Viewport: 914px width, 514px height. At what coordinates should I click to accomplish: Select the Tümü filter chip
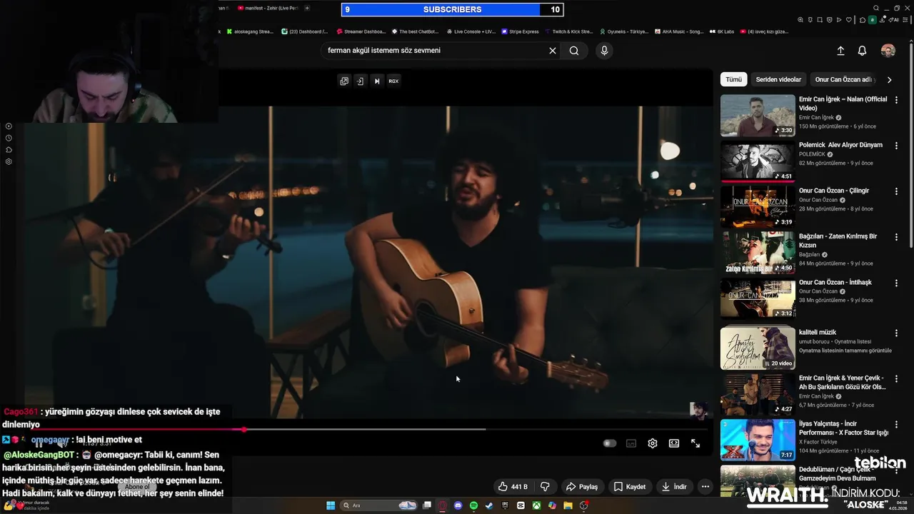point(733,79)
